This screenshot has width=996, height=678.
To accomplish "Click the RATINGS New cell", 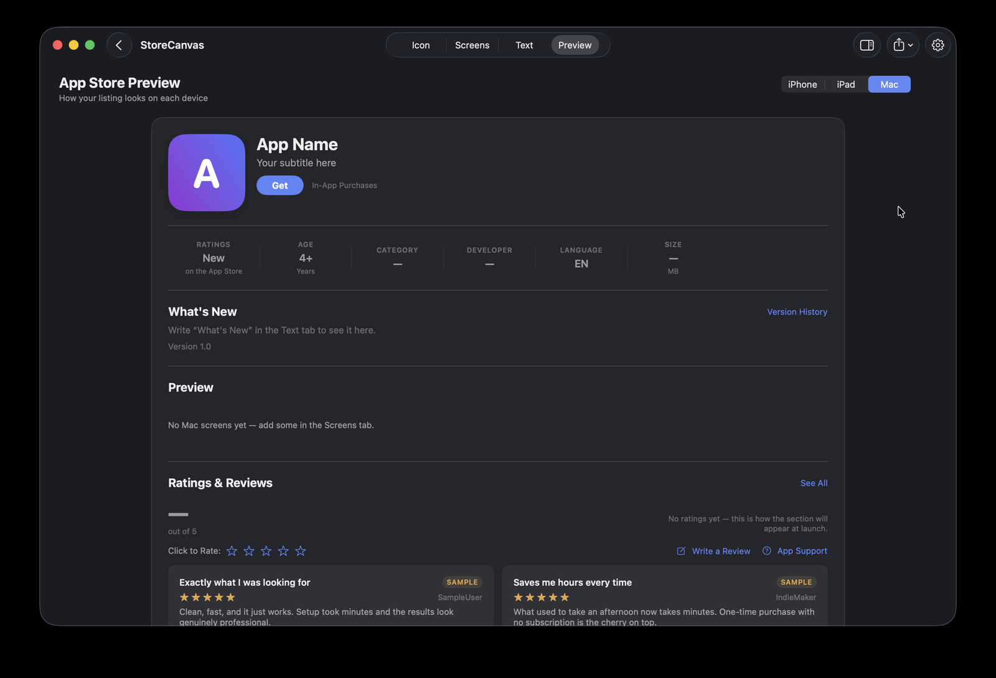I will pos(214,258).
